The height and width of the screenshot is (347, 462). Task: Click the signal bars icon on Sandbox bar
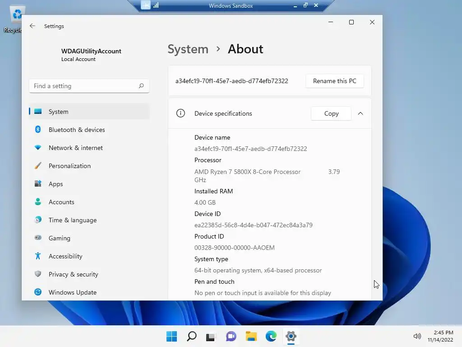pyautogui.click(x=156, y=5)
